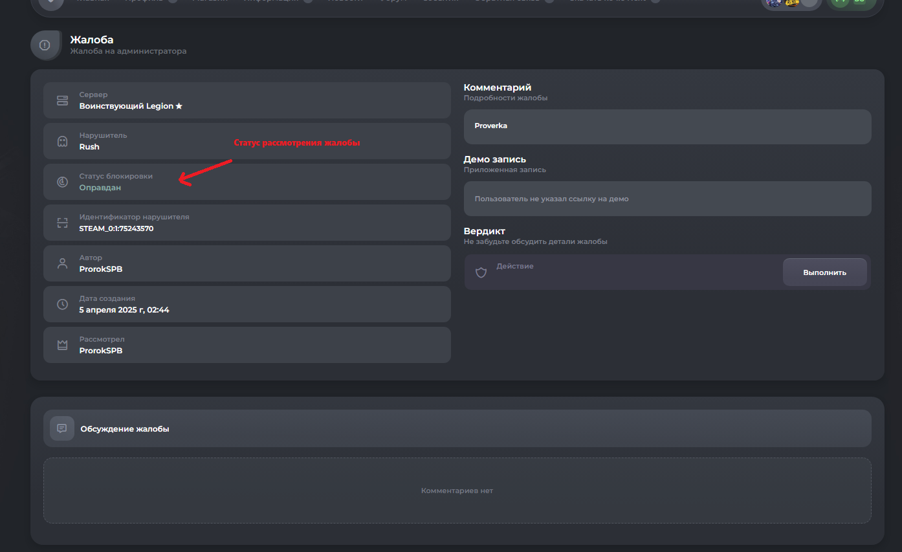
Task: Open author ProrokSPB under Автор
Action: click(101, 269)
